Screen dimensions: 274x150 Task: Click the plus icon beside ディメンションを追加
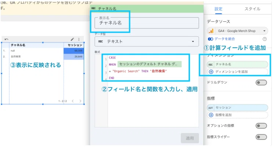coord(211,72)
